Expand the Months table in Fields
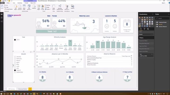 click(156, 25)
